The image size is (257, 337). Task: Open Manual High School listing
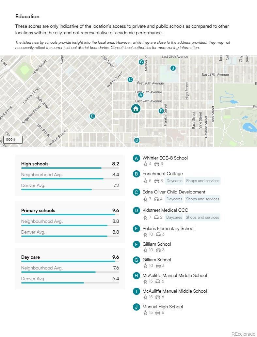[162, 307]
